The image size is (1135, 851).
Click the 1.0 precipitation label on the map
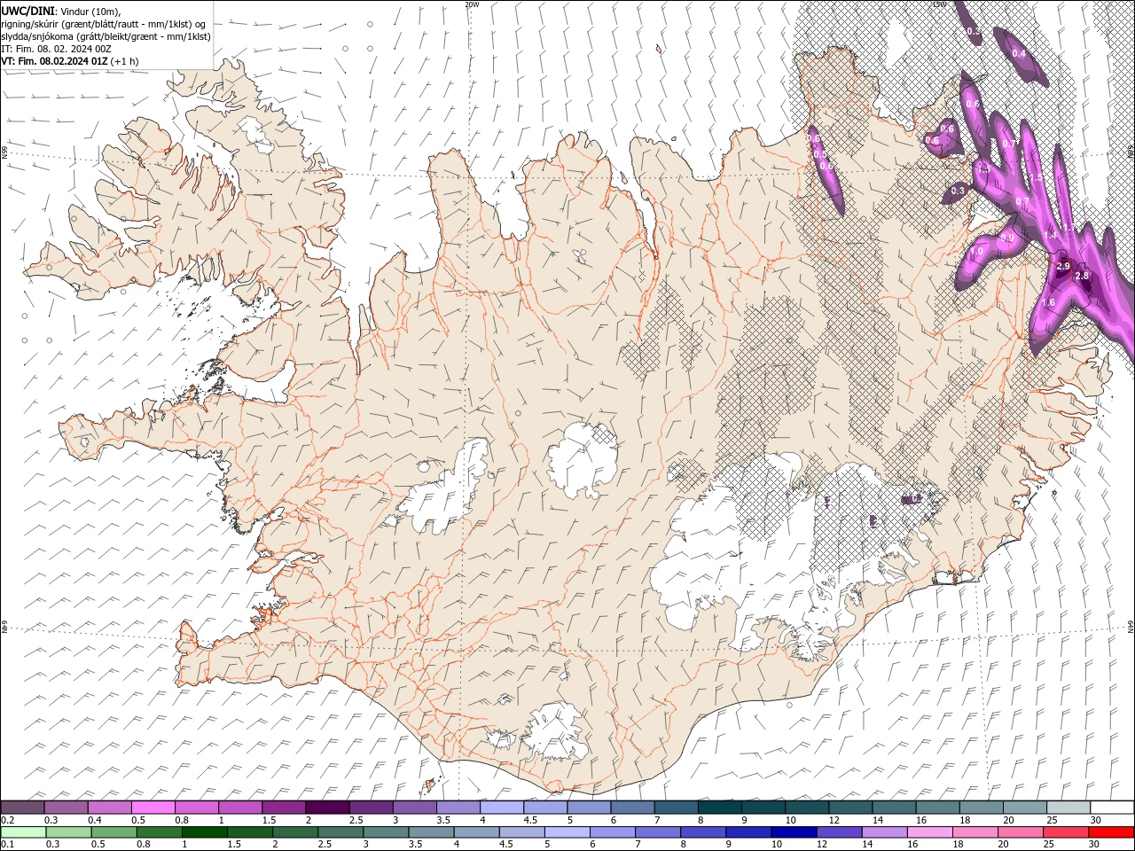click(x=976, y=253)
